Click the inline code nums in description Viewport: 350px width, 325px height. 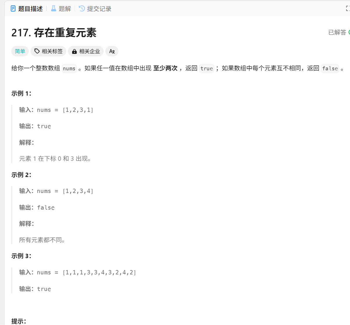(x=69, y=69)
